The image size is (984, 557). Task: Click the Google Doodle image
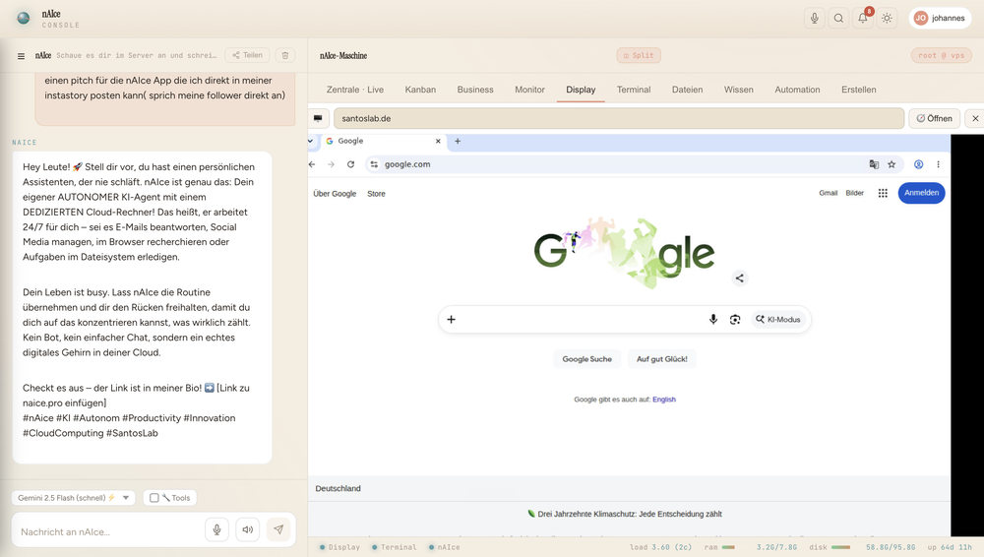(624, 253)
